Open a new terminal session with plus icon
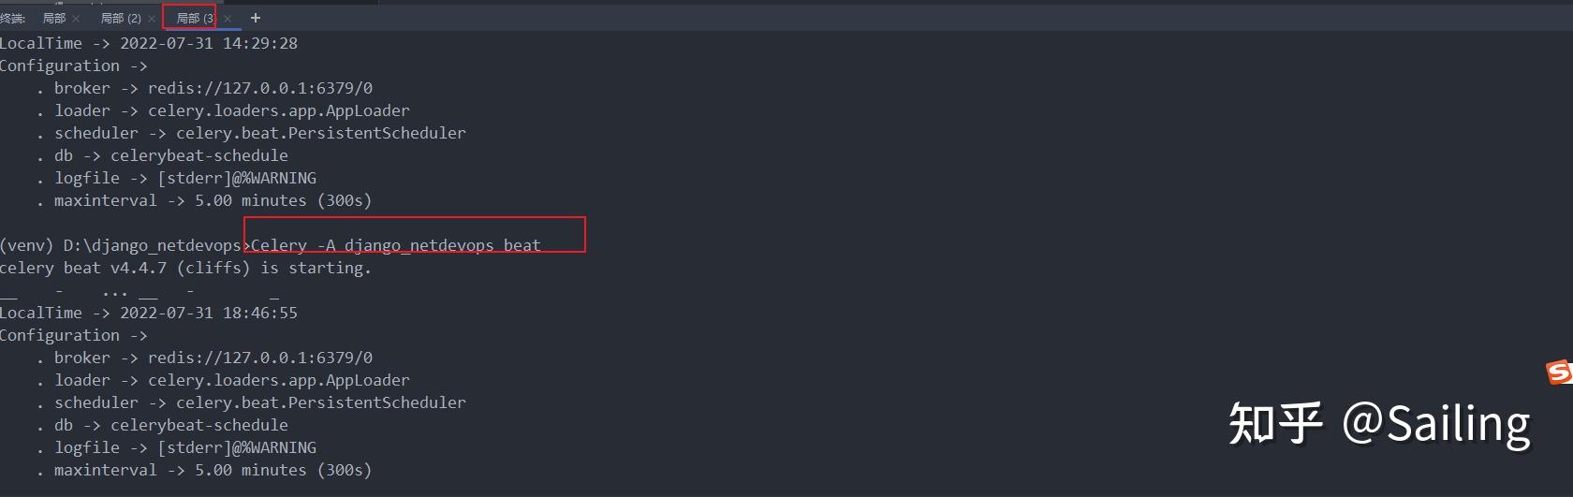1573x497 pixels. [x=256, y=18]
